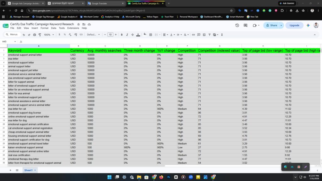This screenshot has height=181, width=322.
Task: Open File Explorer from the taskbar
Action: coord(139,177)
